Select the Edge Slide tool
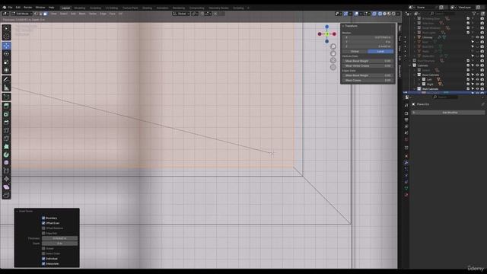487x274 pixels. tap(6, 170)
